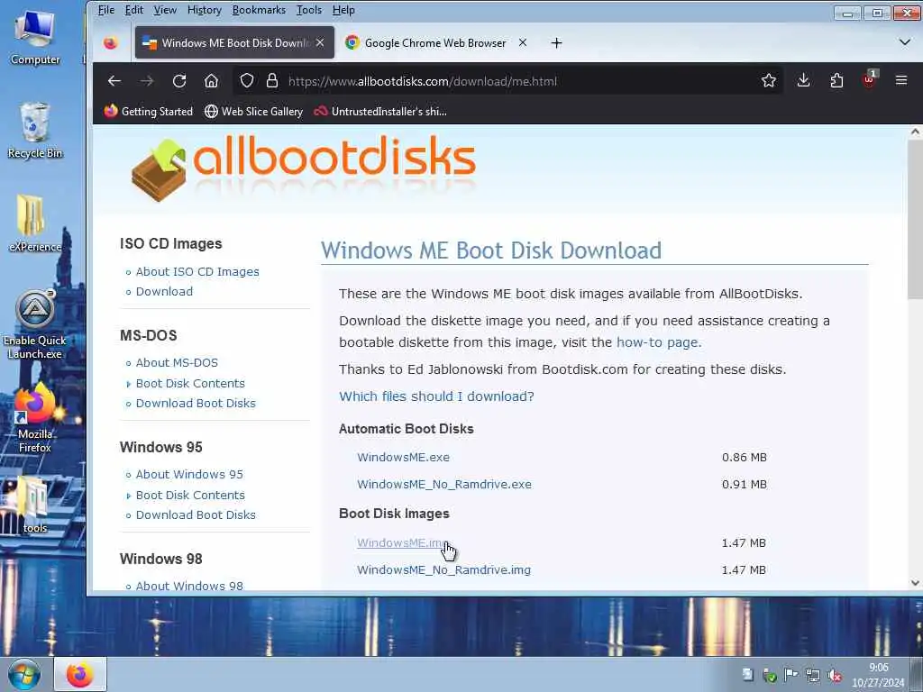Image resolution: width=923 pixels, height=692 pixels.
Task: Open a new tab with plus button
Action: pyautogui.click(x=556, y=43)
